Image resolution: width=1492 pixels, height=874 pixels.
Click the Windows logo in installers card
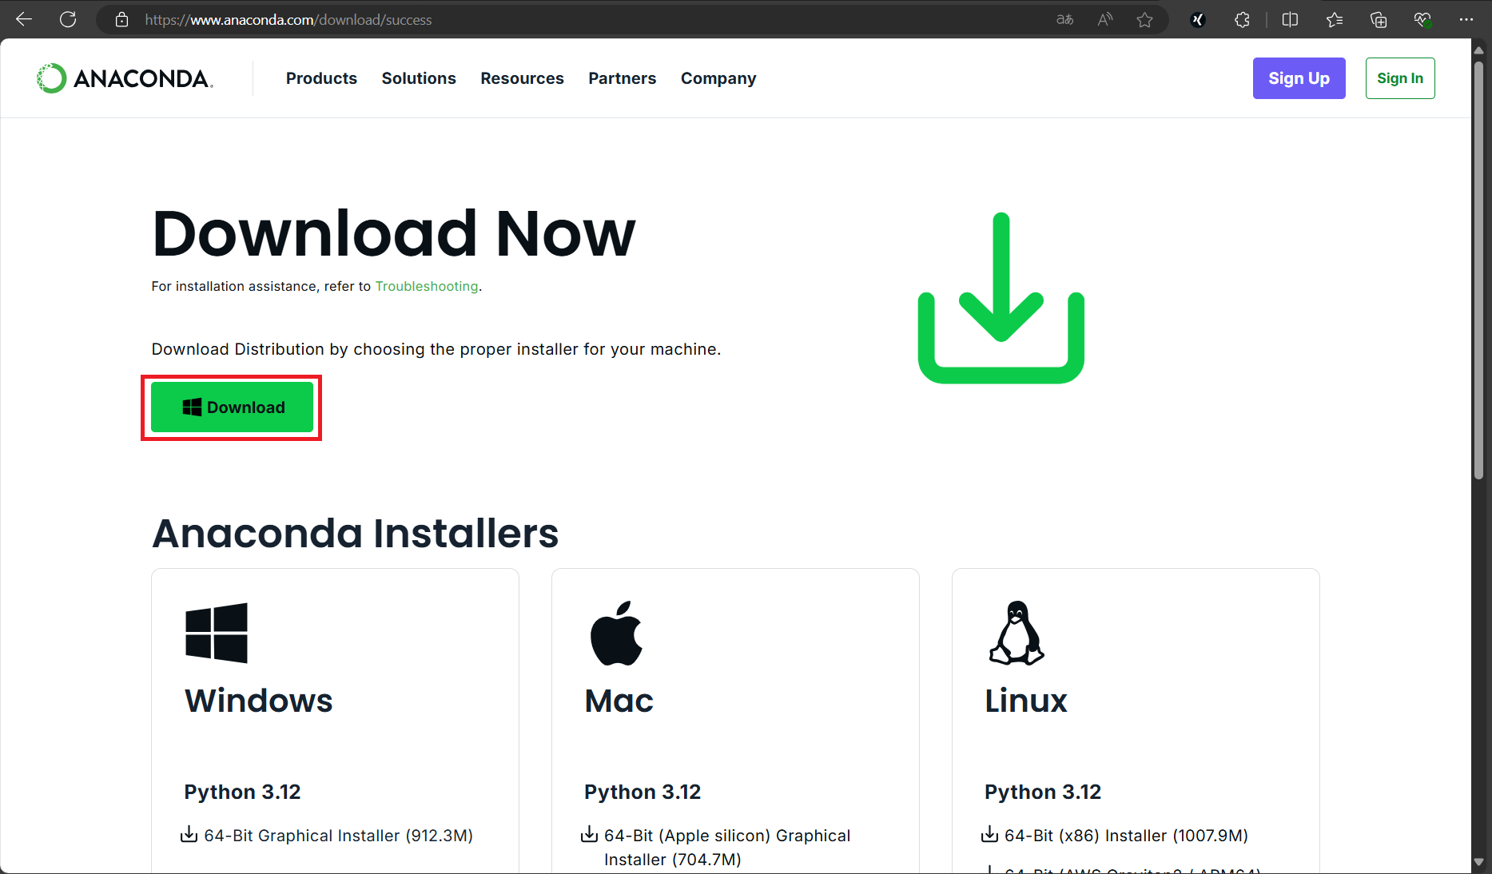click(x=217, y=633)
